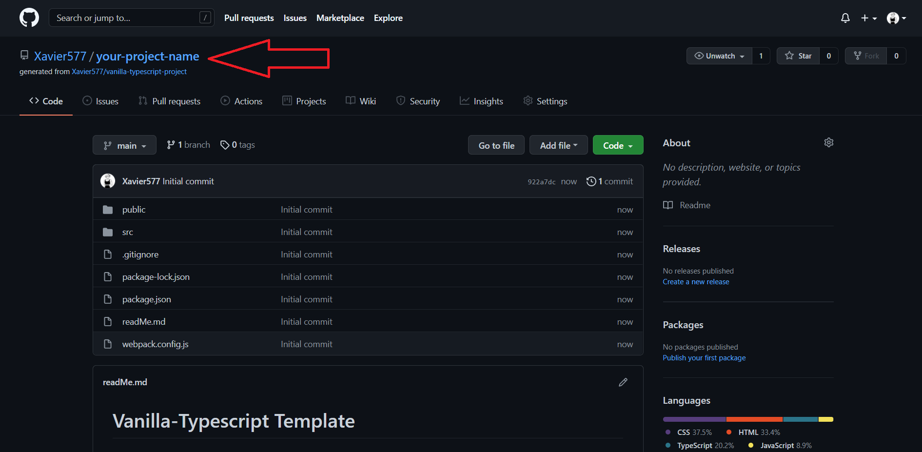Open the Xavier577 owner profile link

60,56
